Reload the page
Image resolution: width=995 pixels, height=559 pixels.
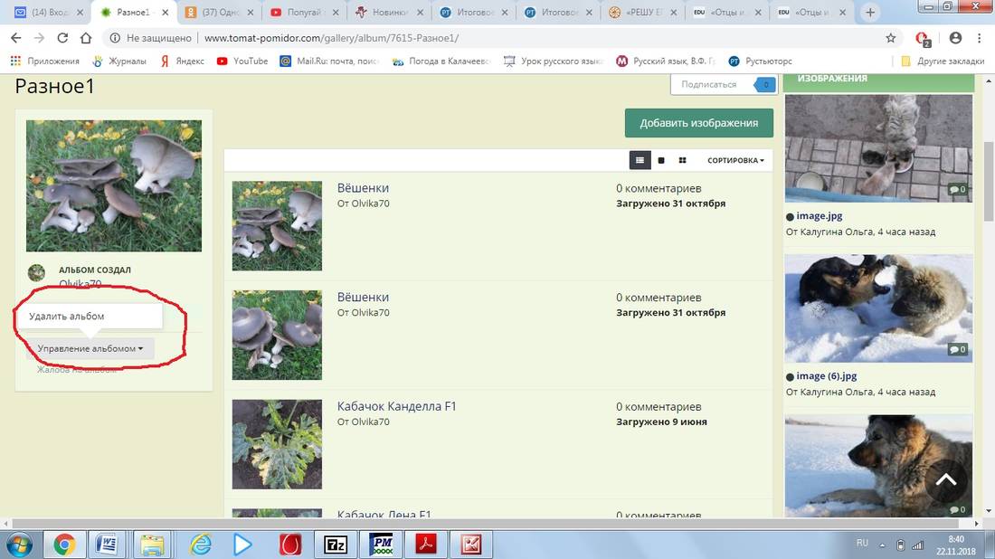click(x=62, y=38)
